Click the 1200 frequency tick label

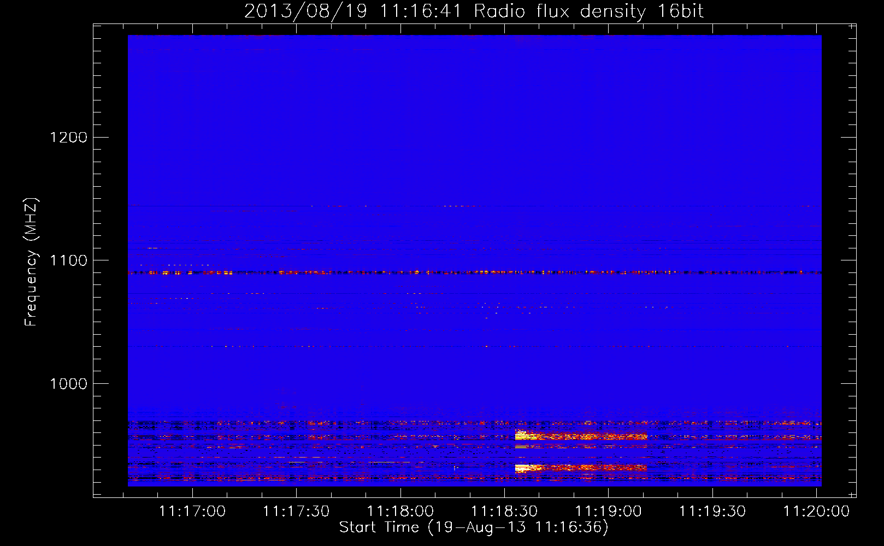pos(69,137)
